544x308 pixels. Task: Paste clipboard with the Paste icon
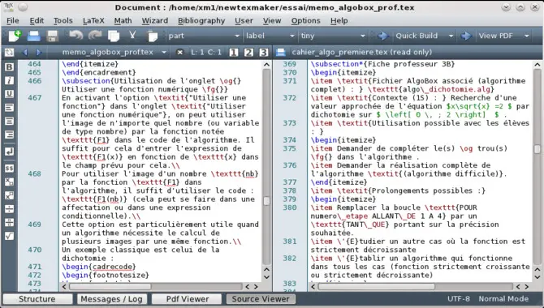pos(152,36)
